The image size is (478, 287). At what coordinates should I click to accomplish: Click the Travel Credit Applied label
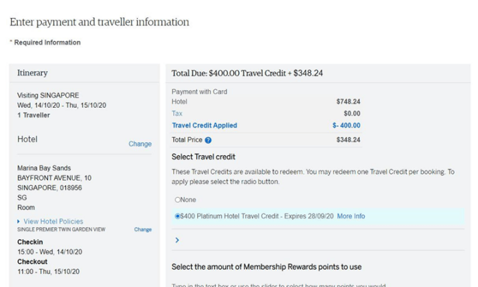204,126
